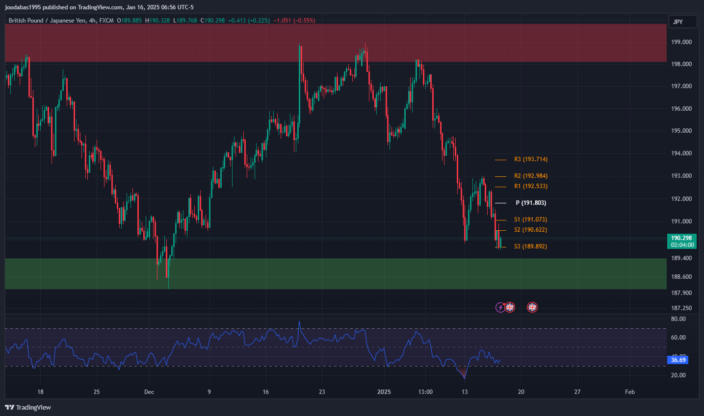The width and height of the screenshot is (704, 416).
Task: Click the 187.900 price axis label
Action: [x=681, y=293]
